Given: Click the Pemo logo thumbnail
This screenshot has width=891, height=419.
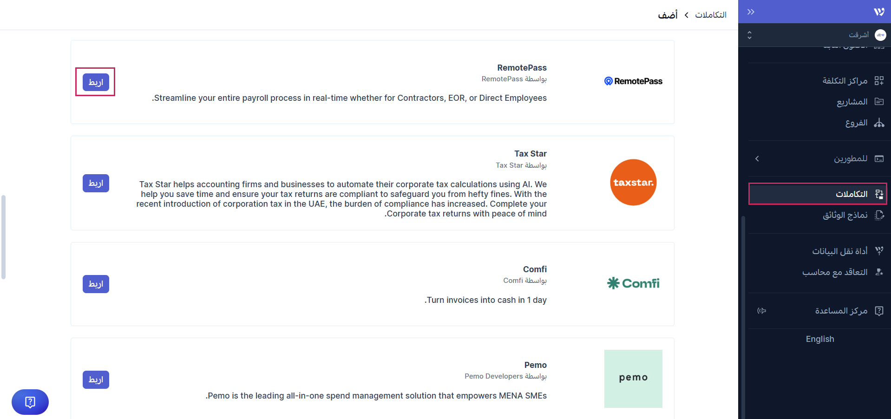Looking at the screenshot, I should pyautogui.click(x=633, y=379).
